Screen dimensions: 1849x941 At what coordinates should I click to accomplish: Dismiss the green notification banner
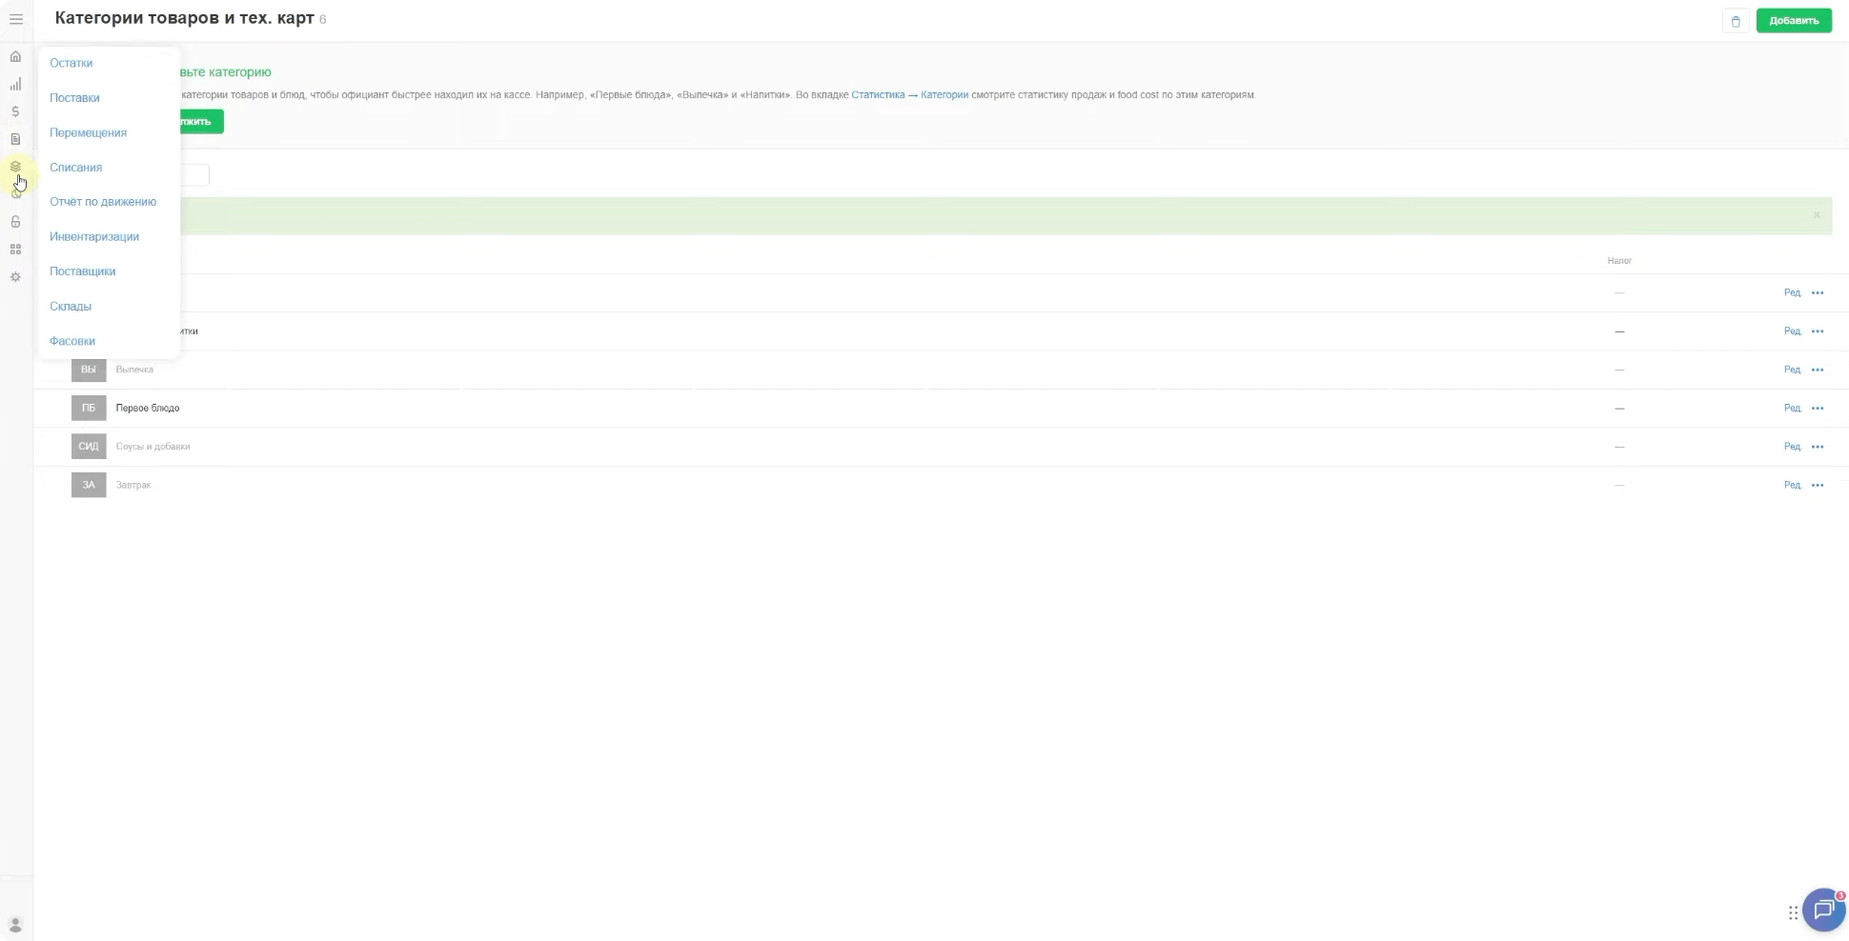1816,215
